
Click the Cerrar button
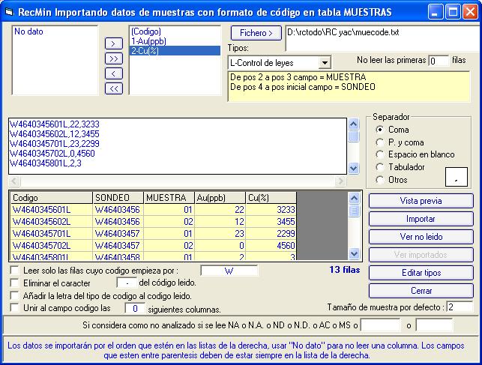[421, 291]
